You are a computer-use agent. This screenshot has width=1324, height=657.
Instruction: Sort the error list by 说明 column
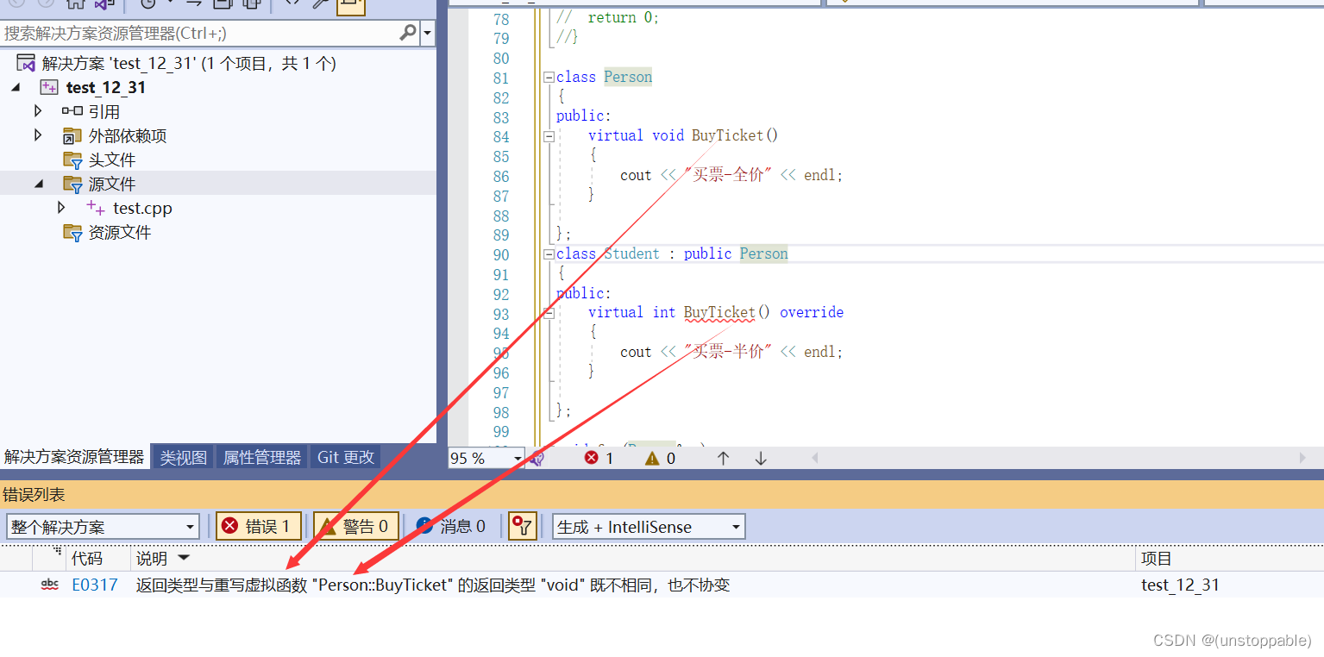(153, 559)
